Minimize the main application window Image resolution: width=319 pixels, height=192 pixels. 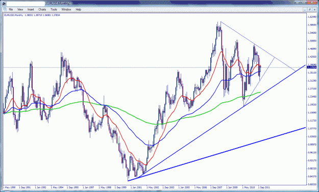[x=298, y=2]
